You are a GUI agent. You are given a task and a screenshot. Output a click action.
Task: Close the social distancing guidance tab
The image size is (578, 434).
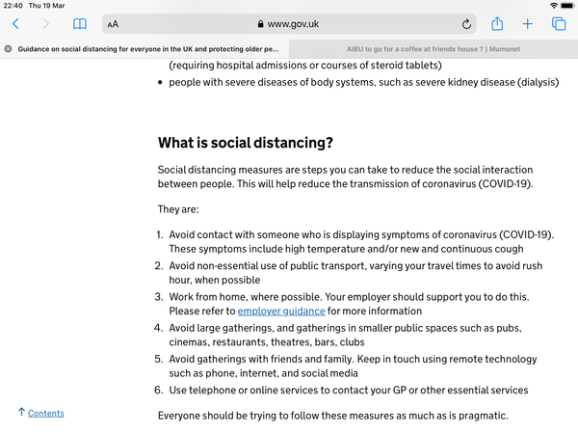[x=8, y=48]
